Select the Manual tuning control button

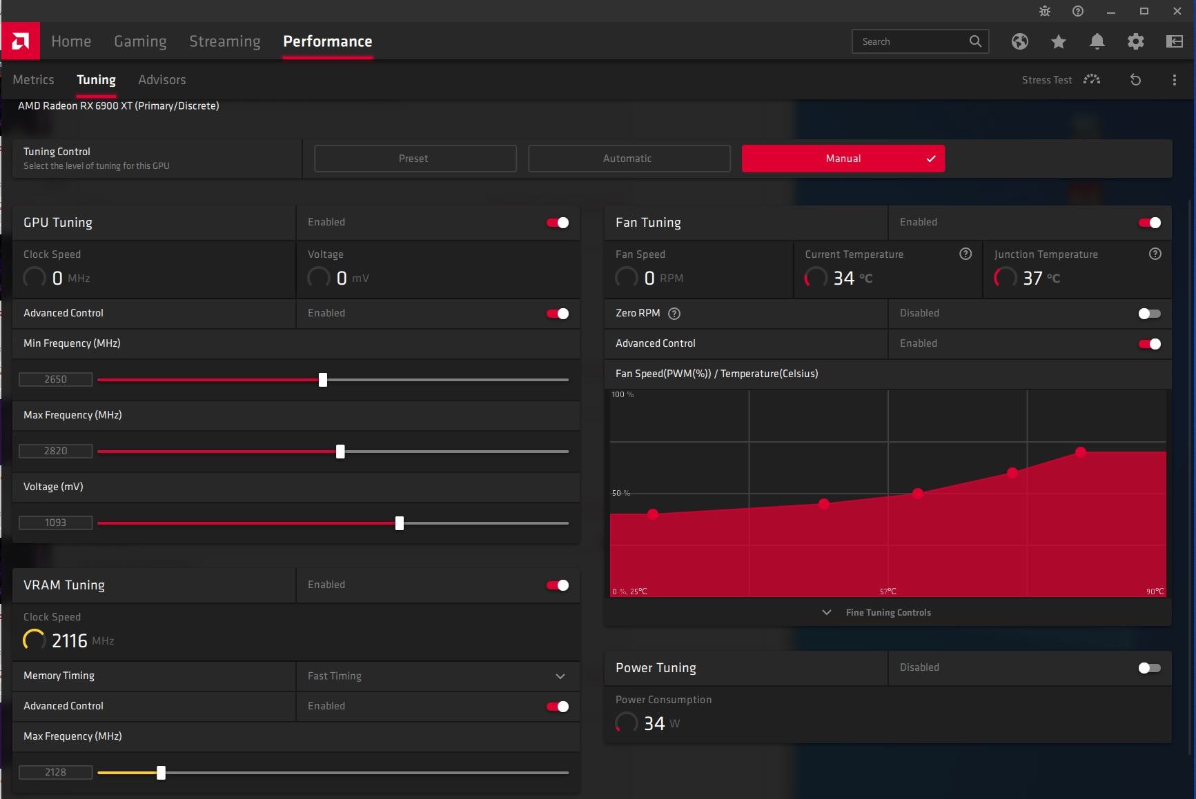pyautogui.click(x=843, y=159)
